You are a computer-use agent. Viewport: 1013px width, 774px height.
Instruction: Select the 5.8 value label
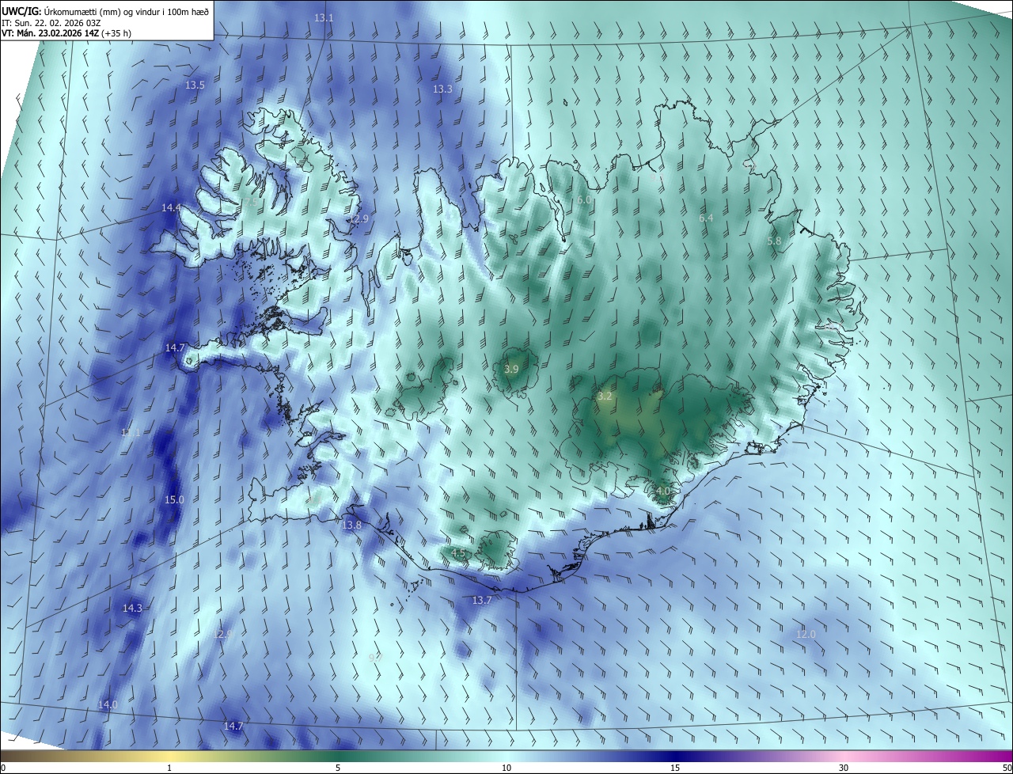click(774, 241)
